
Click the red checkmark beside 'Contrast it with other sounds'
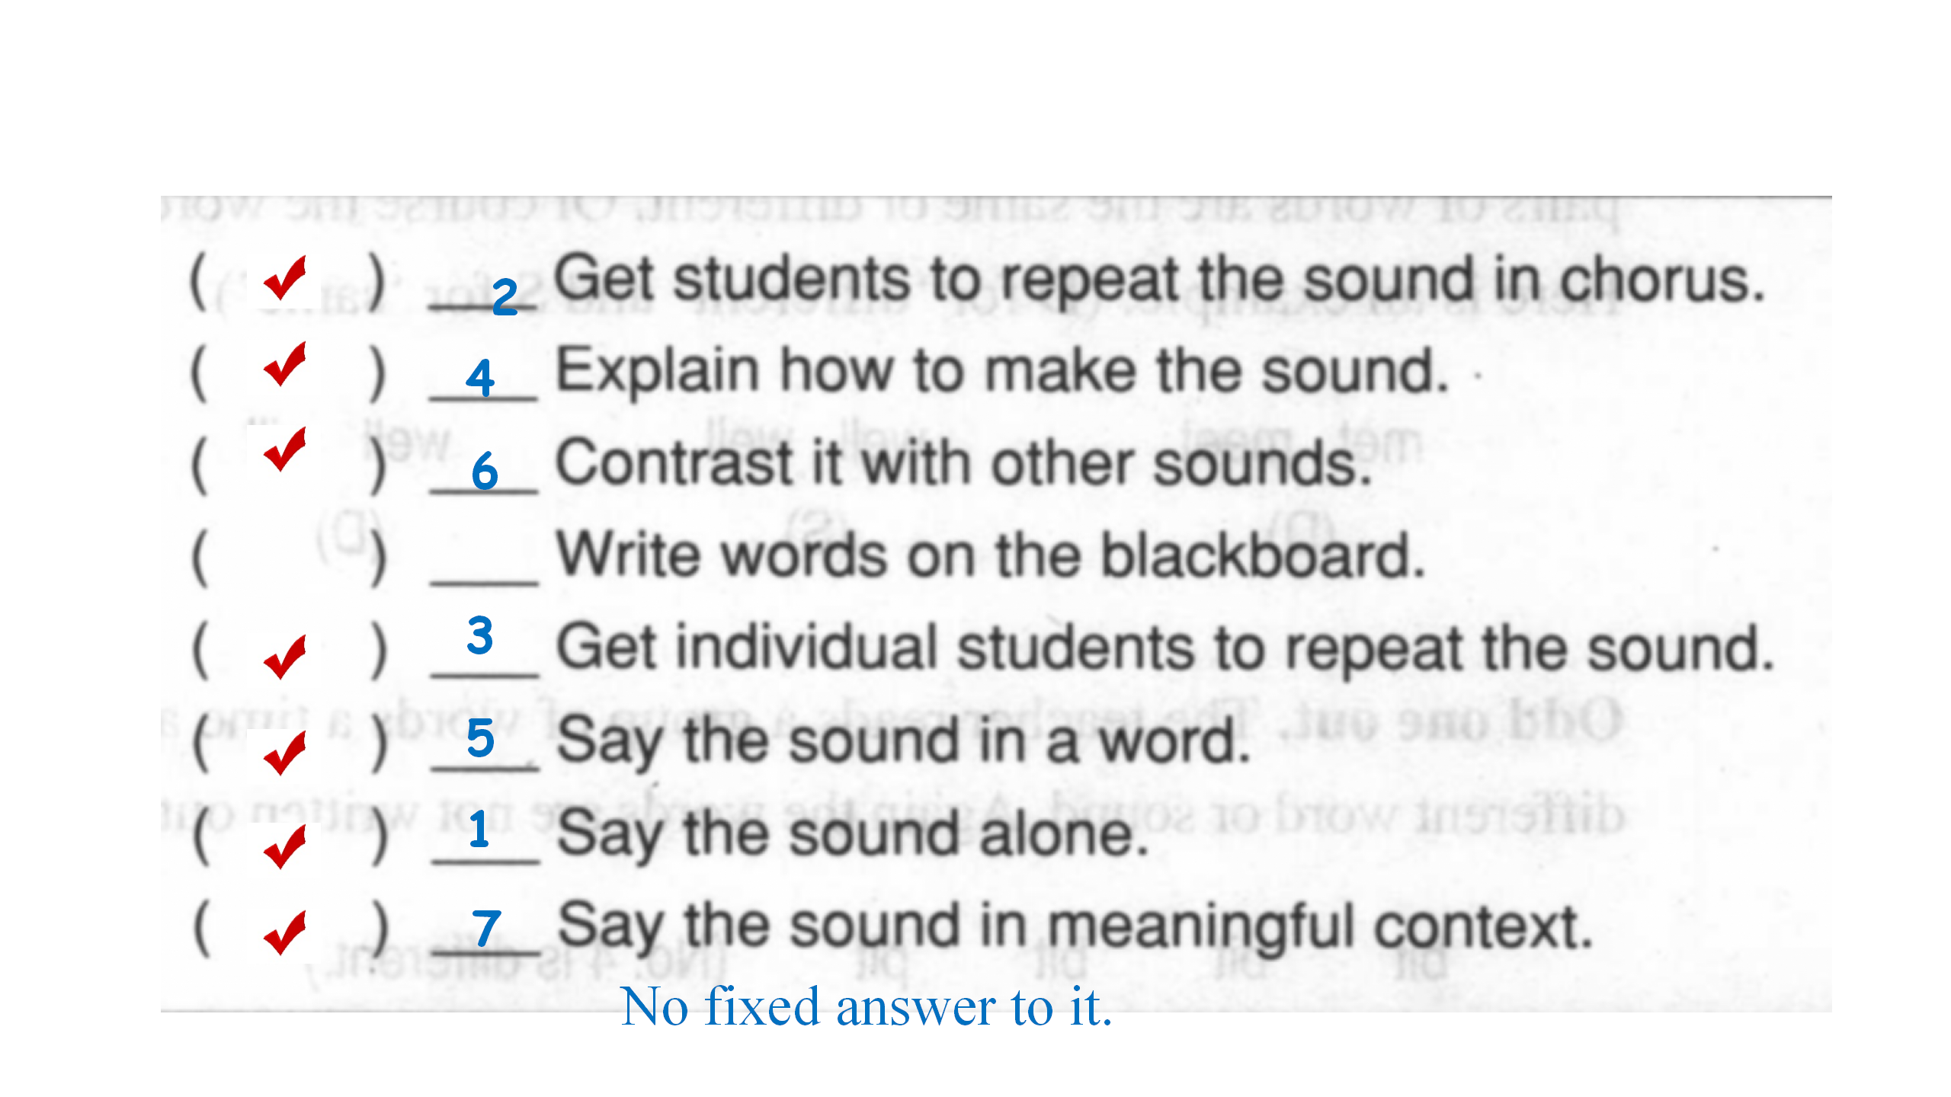pos(285,449)
